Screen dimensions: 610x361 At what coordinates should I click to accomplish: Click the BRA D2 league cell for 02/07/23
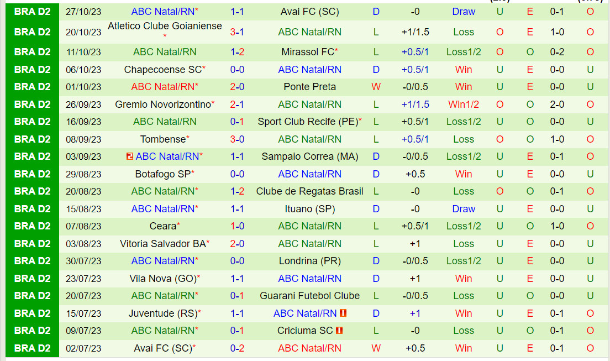[x=32, y=348]
